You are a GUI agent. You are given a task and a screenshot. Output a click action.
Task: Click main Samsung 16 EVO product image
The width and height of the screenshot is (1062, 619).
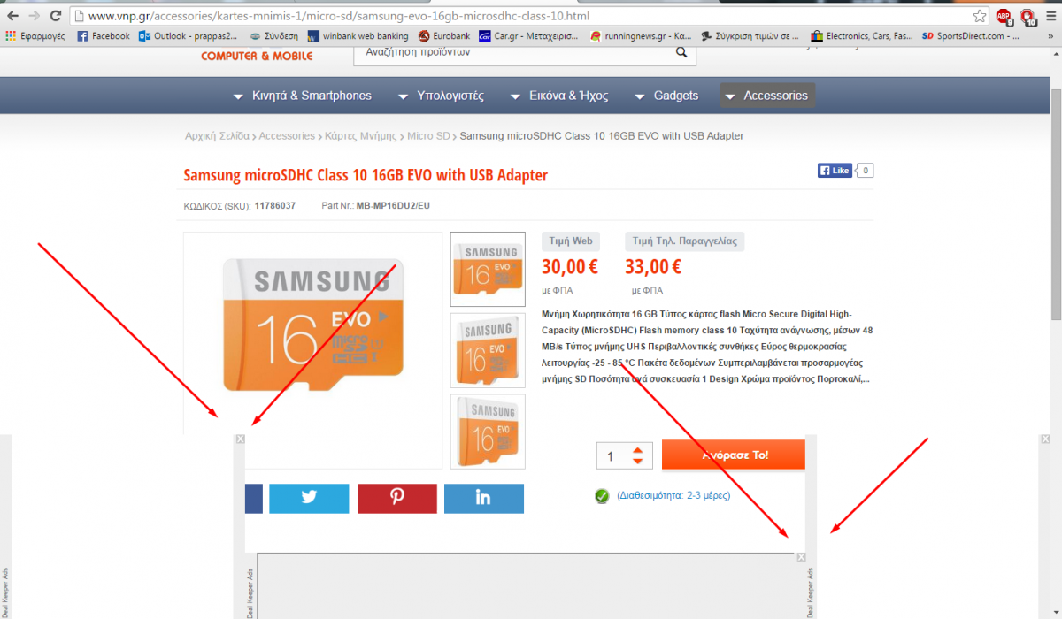tap(312, 325)
